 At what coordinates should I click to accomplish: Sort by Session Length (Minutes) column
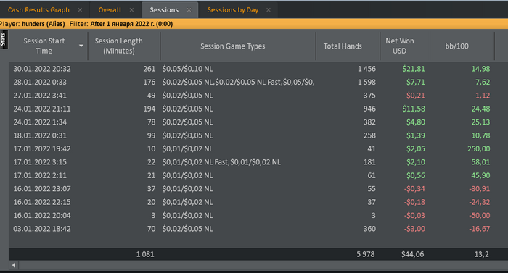click(118, 46)
